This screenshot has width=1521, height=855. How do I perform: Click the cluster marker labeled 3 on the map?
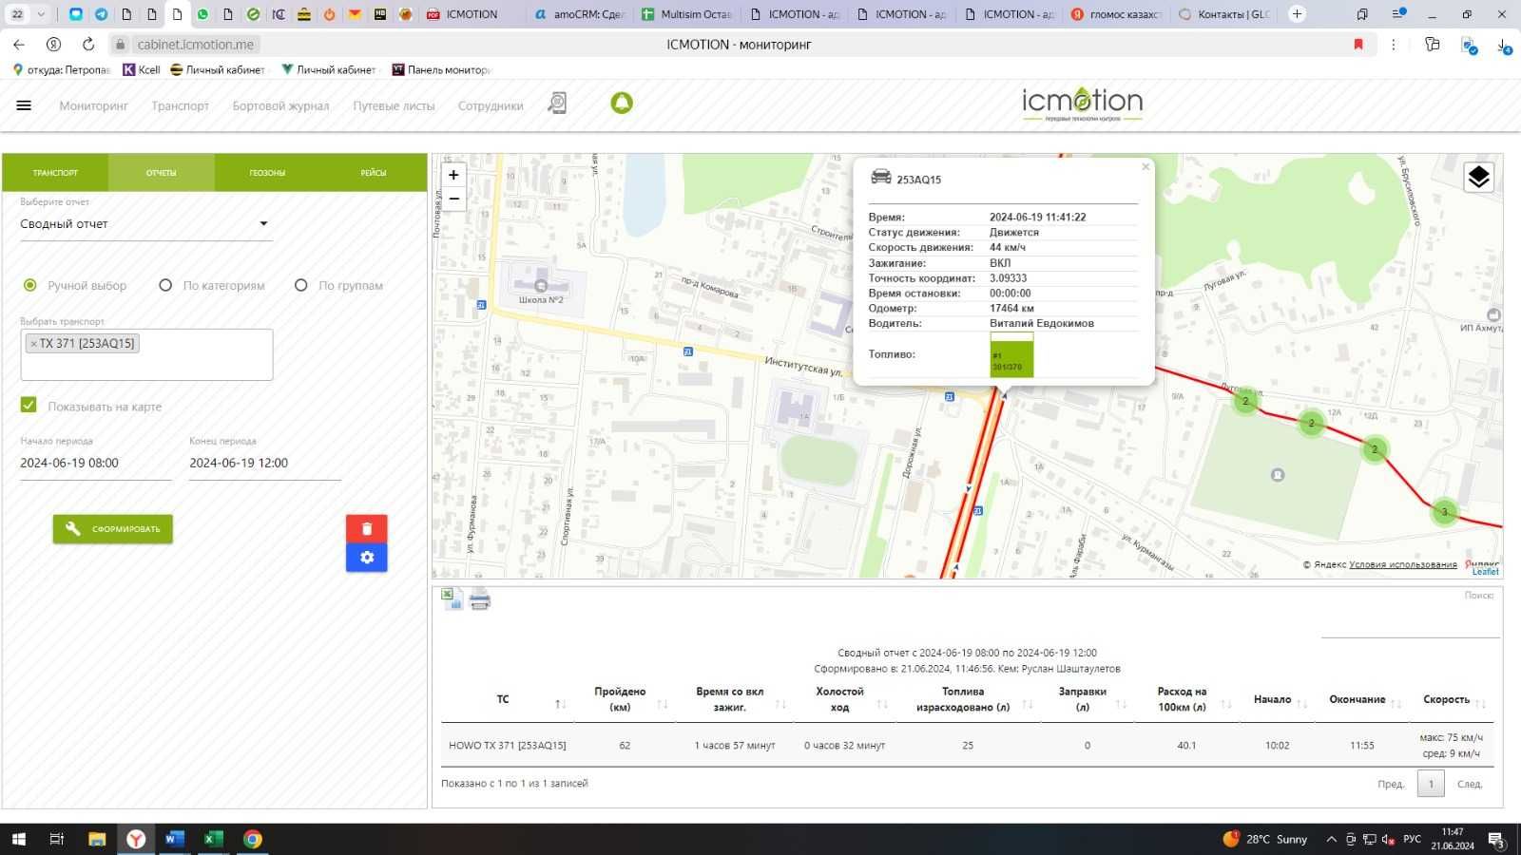(1444, 512)
